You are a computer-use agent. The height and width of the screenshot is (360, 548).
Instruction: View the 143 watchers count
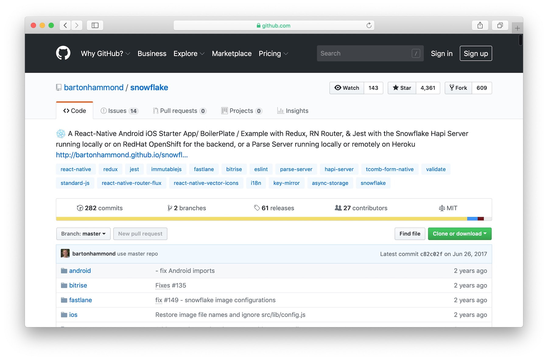click(x=373, y=88)
